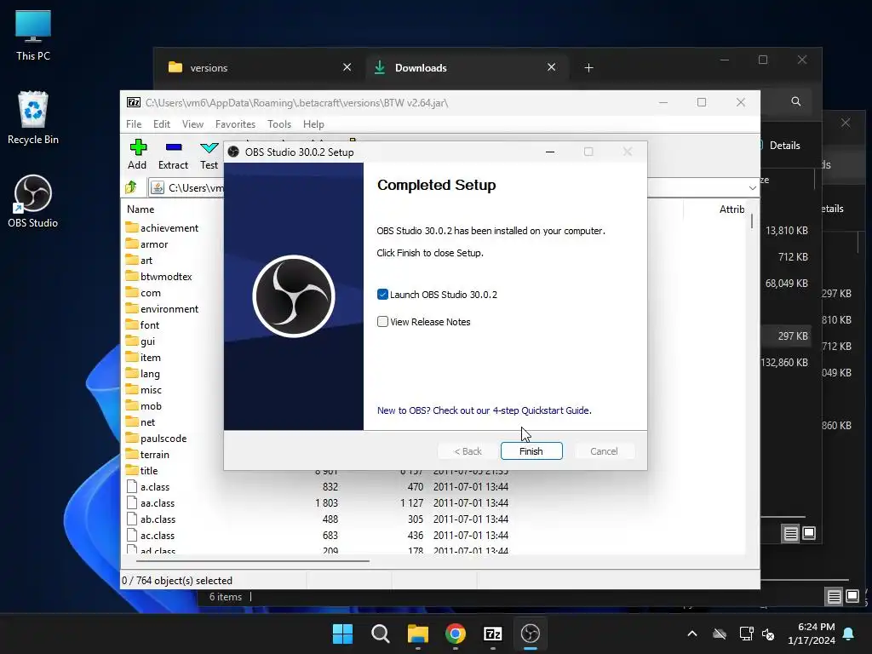Enable the View Release Notes checkbox
872x654 pixels.
[x=382, y=321]
